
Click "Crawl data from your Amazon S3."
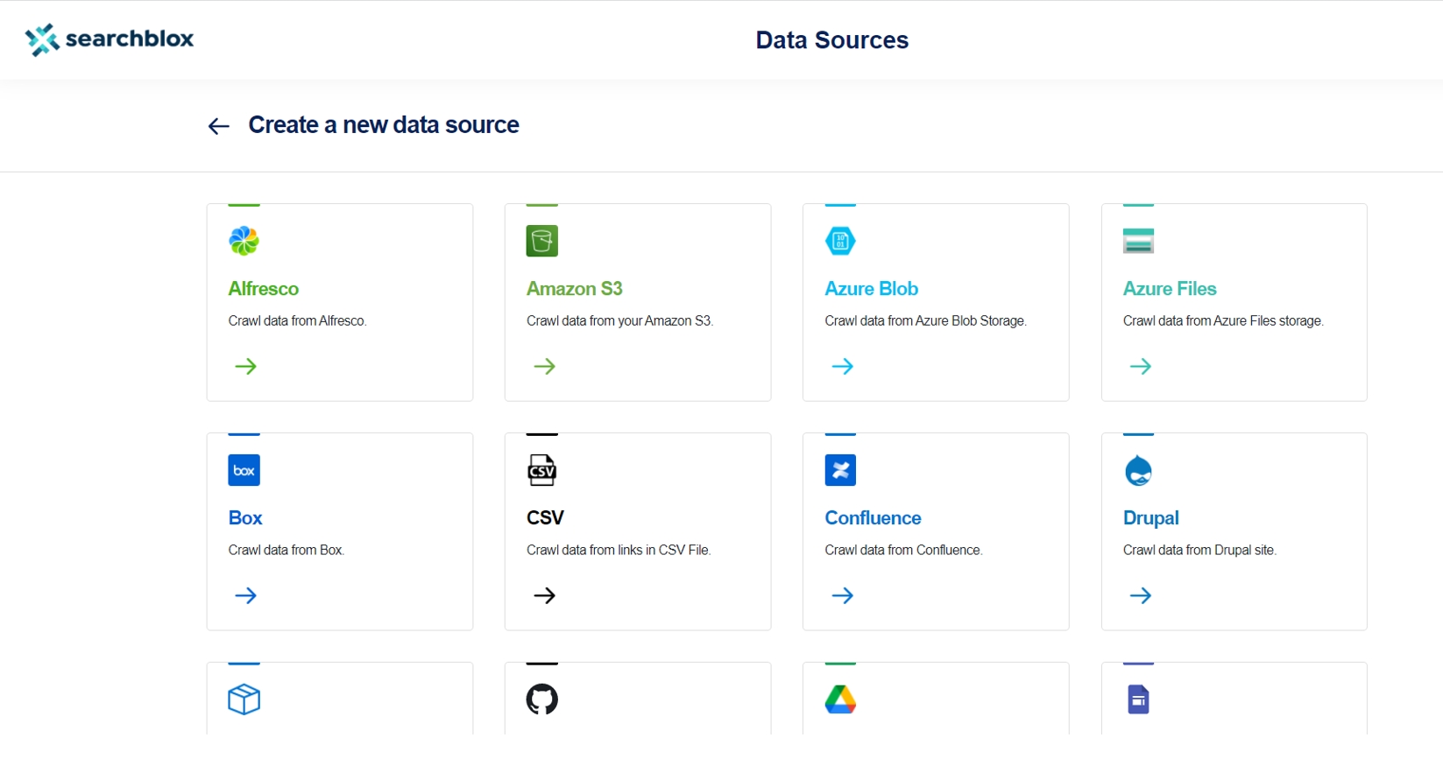(x=619, y=321)
